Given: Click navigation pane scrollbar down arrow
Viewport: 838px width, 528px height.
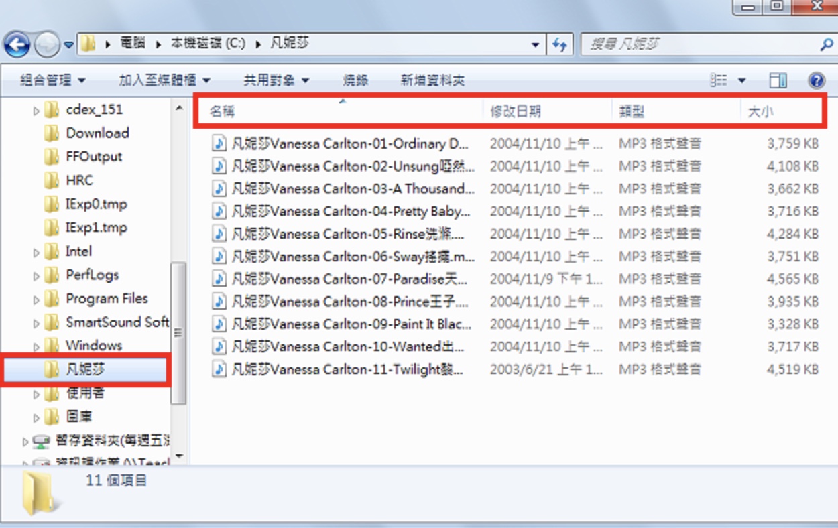Looking at the screenshot, I should pos(179,456).
